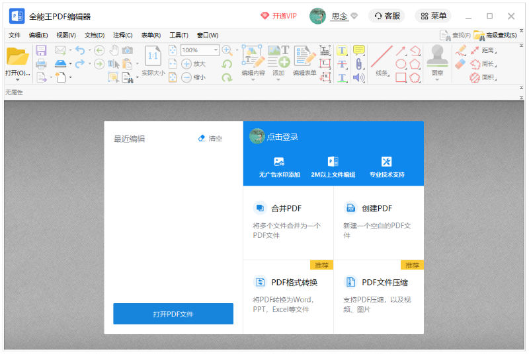Click the paperclip attachment icon
The width and height of the screenshot is (529, 354).
[359, 64]
